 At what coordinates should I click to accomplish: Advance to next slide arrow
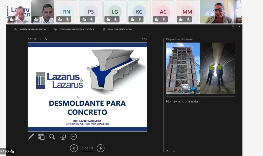101,148
